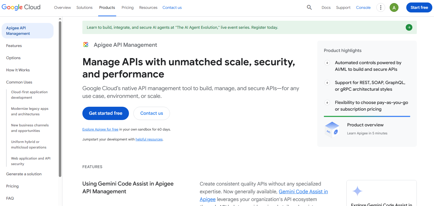Click the Contact us button
The width and height of the screenshot is (434, 206).
151,113
